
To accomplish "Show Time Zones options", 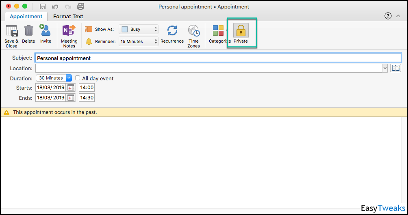I will [193, 32].
